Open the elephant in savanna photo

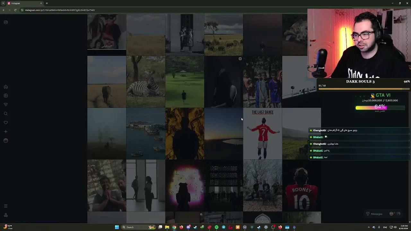107,81
